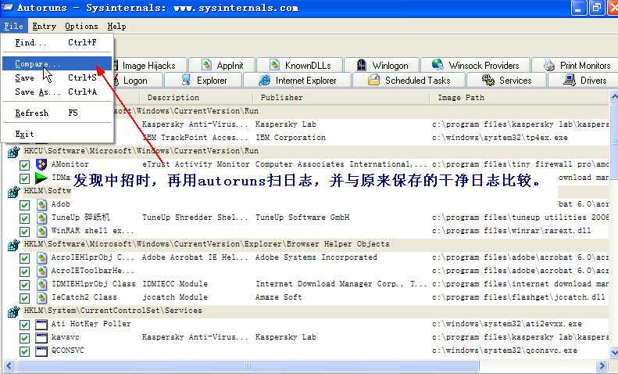
Task: Uncheck the AcroIEHlprObj entry checkbox
Action: coord(24,258)
